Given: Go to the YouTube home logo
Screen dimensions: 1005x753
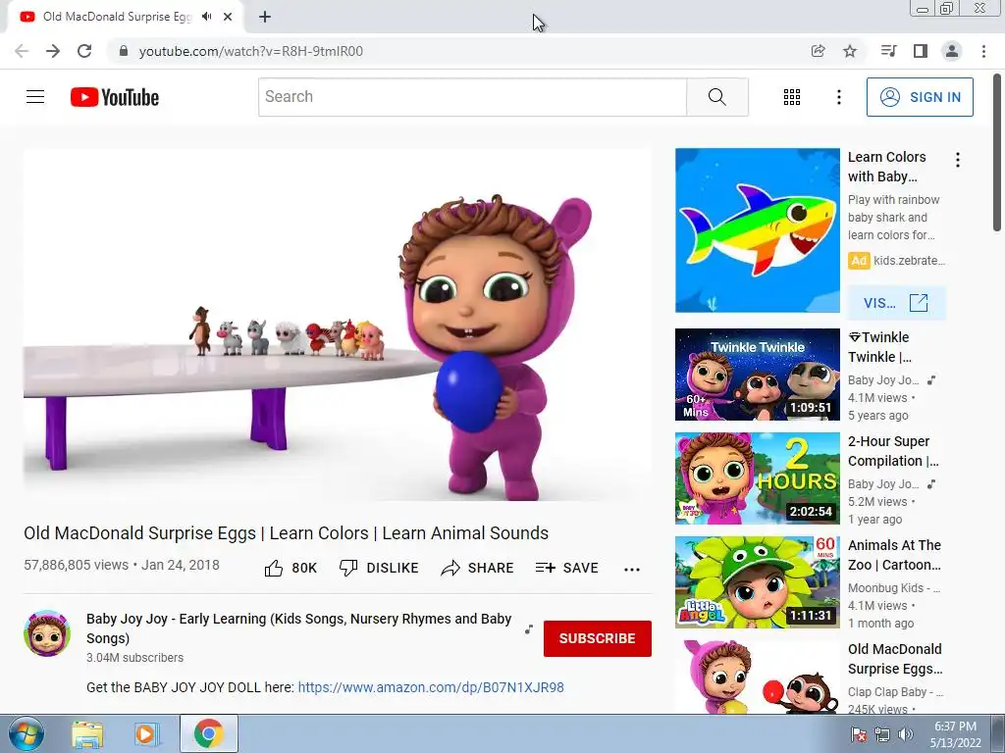Looking at the screenshot, I should pos(115,97).
